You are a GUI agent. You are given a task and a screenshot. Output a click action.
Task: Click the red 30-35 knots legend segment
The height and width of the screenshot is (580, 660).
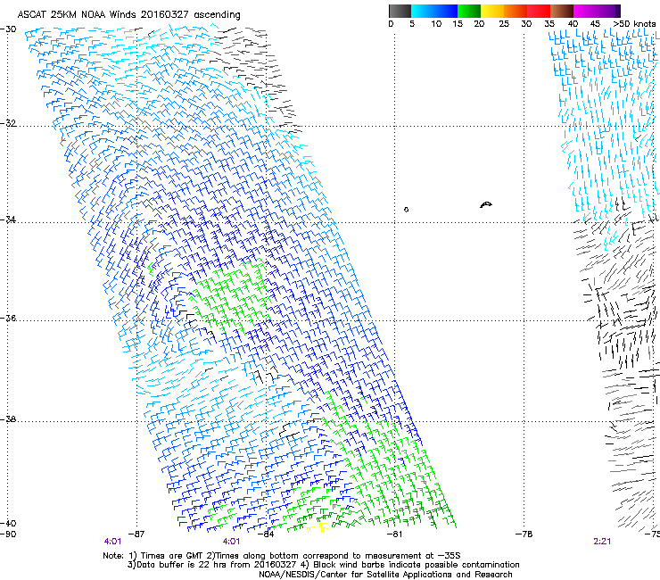pos(539,11)
